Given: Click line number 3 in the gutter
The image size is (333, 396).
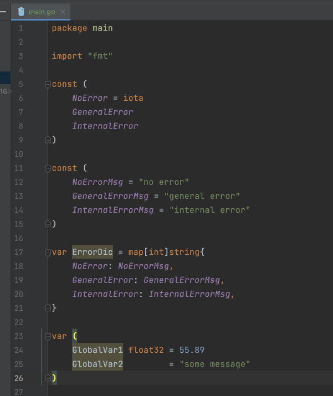Looking at the screenshot, I should (21, 56).
